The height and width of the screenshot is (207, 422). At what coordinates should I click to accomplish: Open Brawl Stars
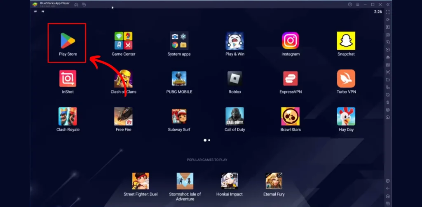point(291,116)
